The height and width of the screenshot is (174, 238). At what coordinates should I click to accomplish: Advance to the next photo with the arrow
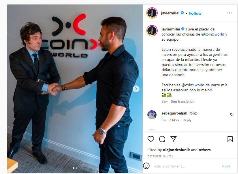[x=136, y=89]
